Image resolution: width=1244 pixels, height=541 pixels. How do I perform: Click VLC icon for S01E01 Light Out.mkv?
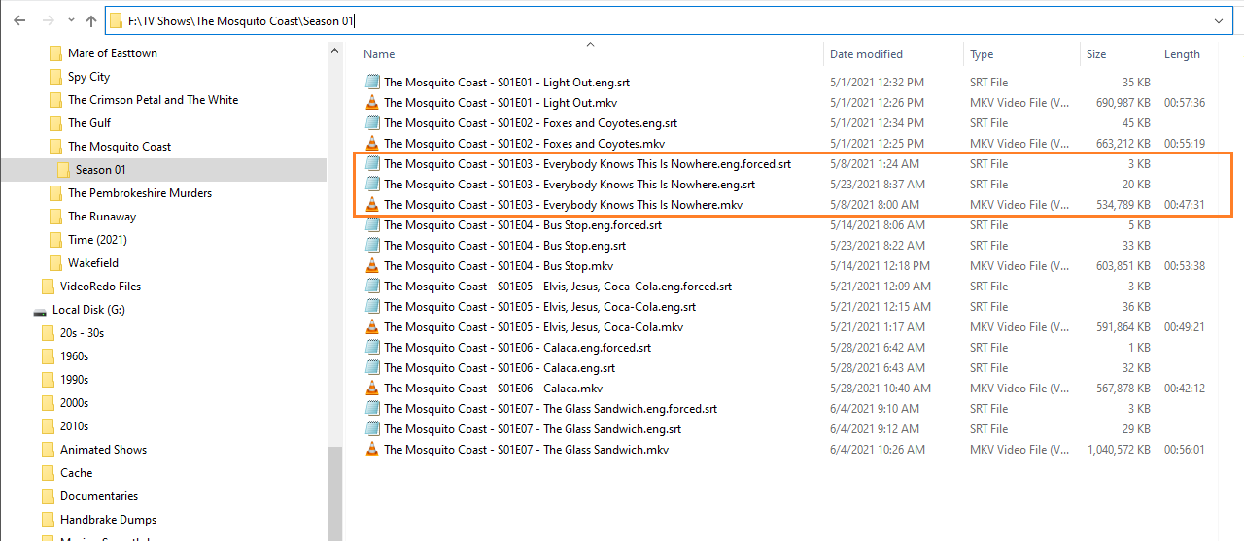tap(371, 103)
